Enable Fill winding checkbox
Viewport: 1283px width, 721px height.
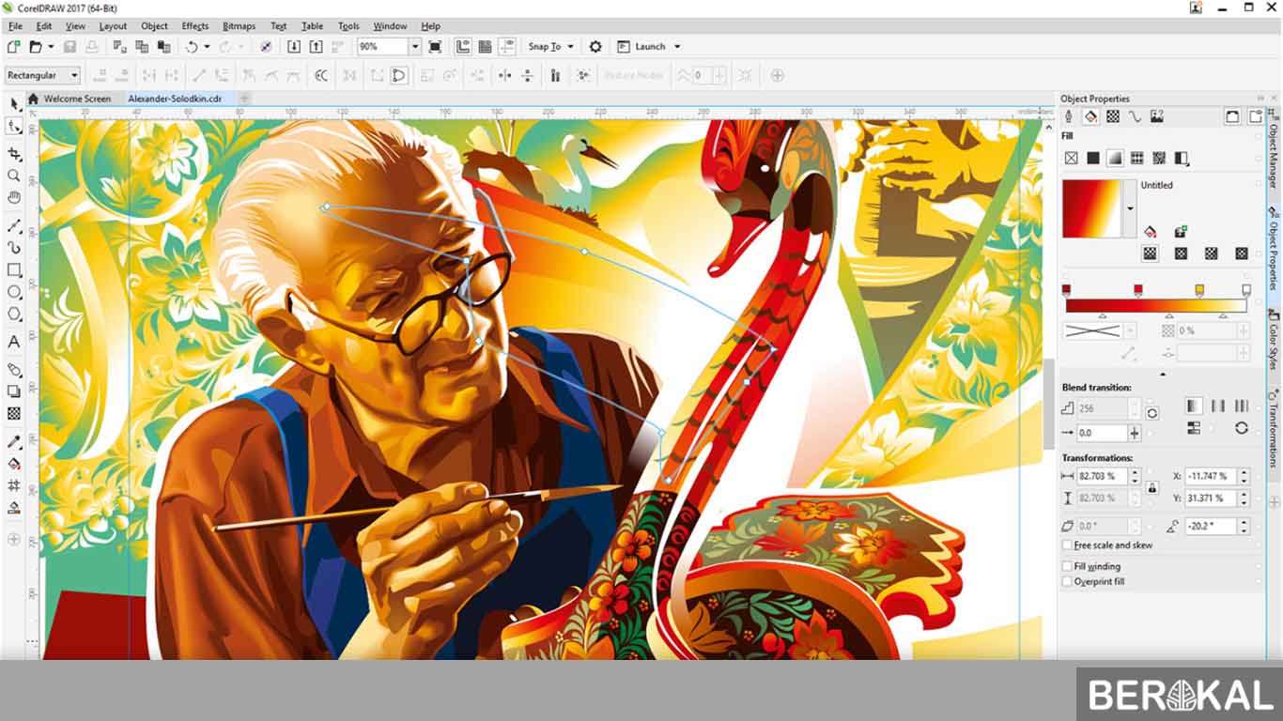1067,566
